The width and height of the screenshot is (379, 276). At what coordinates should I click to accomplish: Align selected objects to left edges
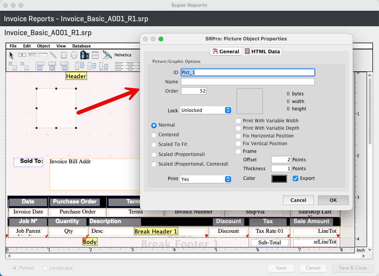tap(40, 66)
